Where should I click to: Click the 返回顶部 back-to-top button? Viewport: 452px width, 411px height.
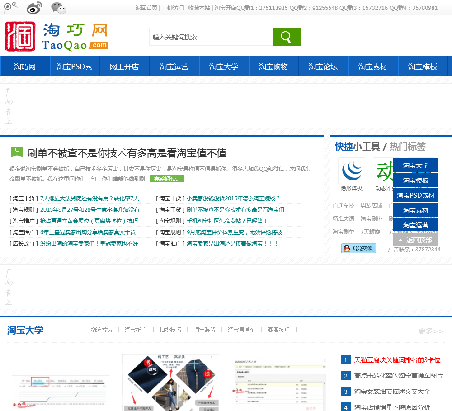(416, 240)
